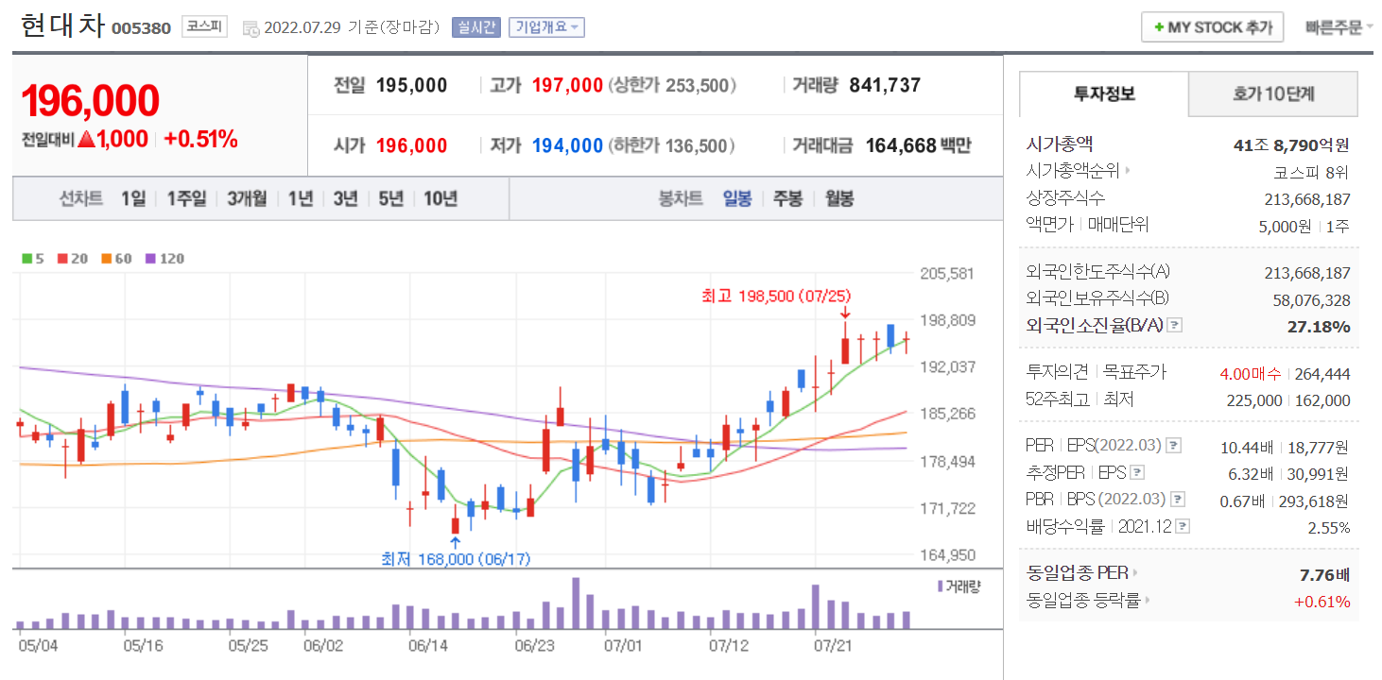Open the 기업개요 dropdown
The height and width of the screenshot is (680, 1382).
click(x=546, y=27)
